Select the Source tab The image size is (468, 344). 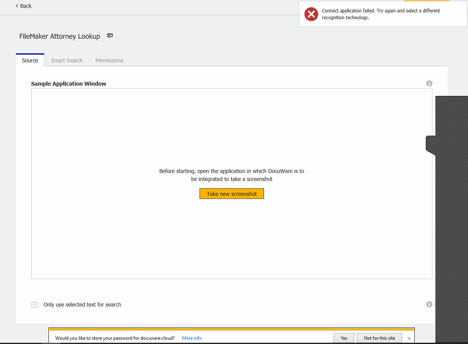coord(30,60)
